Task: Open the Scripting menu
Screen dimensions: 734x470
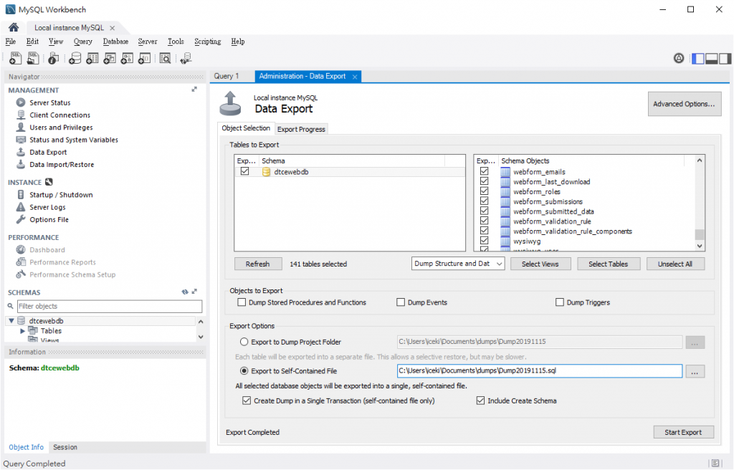Action: (207, 41)
